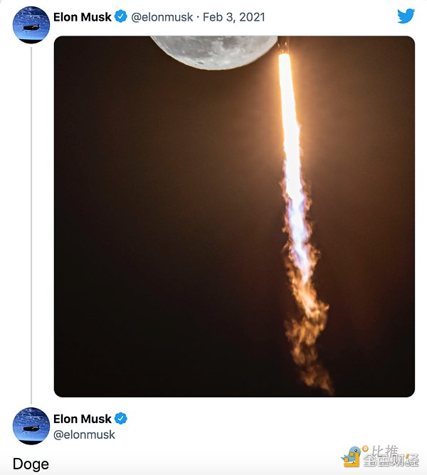Open the Feb 3, 2021 timestamp

234,17
